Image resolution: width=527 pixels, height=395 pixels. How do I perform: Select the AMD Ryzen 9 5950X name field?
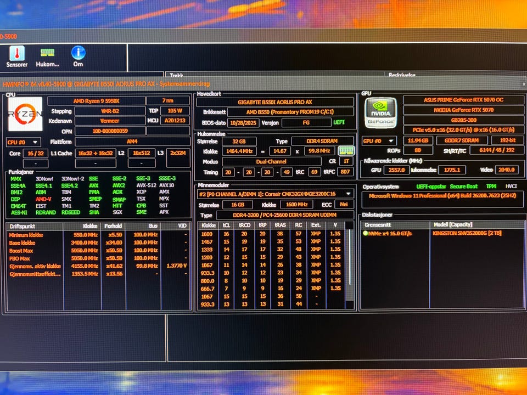[x=97, y=101]
